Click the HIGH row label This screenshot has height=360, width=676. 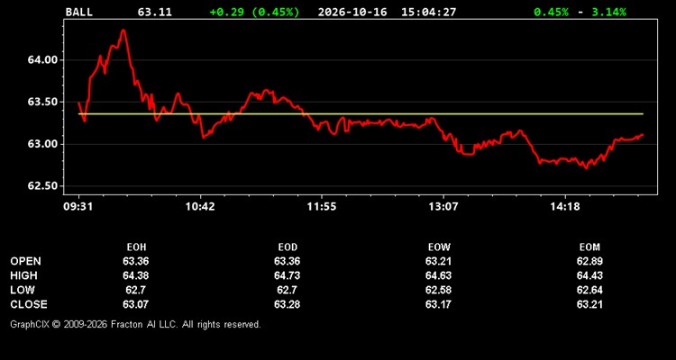pos(23,275)
